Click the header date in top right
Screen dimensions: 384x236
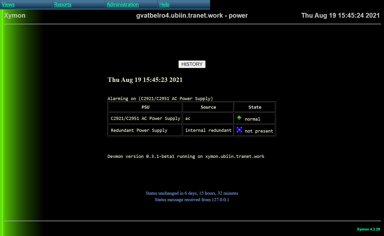coord(340,16)
